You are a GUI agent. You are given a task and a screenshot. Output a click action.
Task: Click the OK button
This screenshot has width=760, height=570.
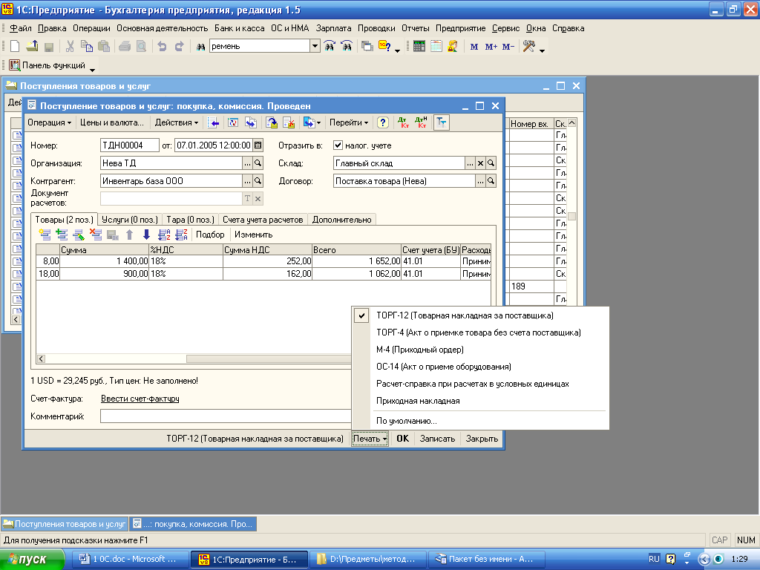click(x=402, y=439)
